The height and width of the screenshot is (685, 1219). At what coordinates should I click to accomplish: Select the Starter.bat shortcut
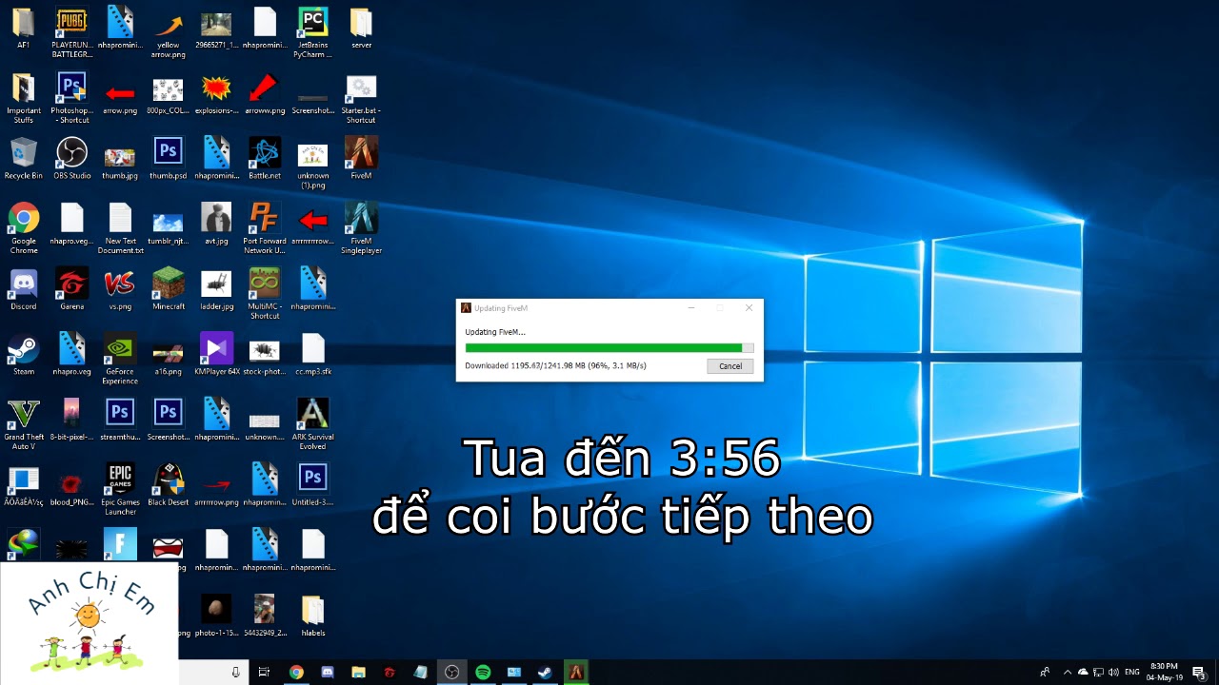coord(361,97)
